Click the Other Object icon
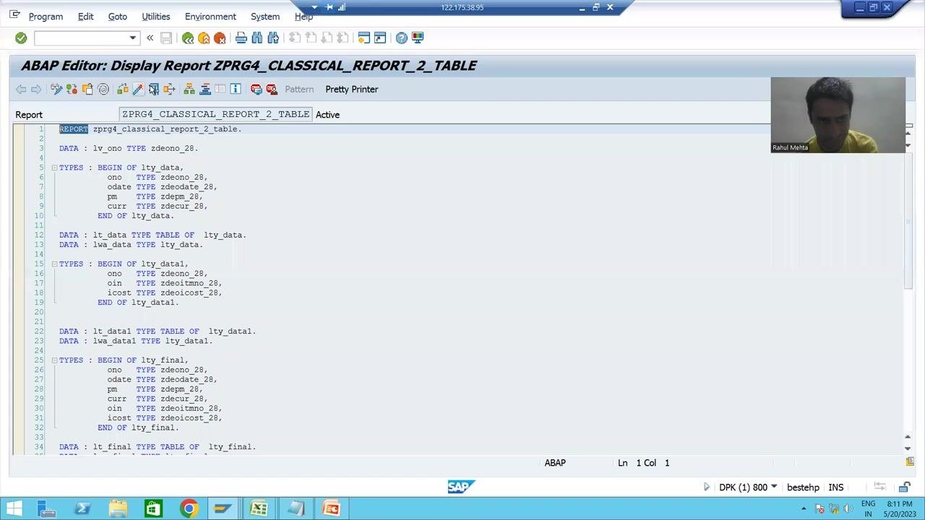This screenshot has height=520, width=925. pos(87,89)
